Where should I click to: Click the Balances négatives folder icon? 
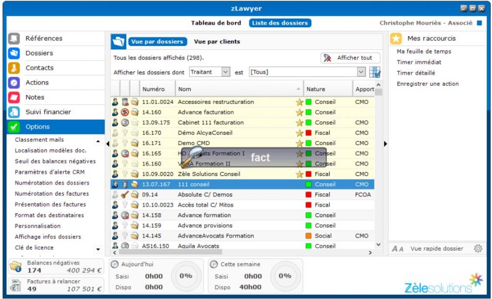16,266
